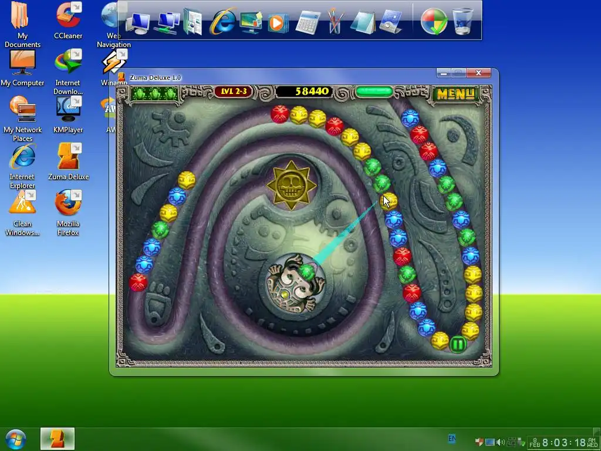601x451 pixels.
Task: Launch Windows Media Player from dock
Action: 278,22
